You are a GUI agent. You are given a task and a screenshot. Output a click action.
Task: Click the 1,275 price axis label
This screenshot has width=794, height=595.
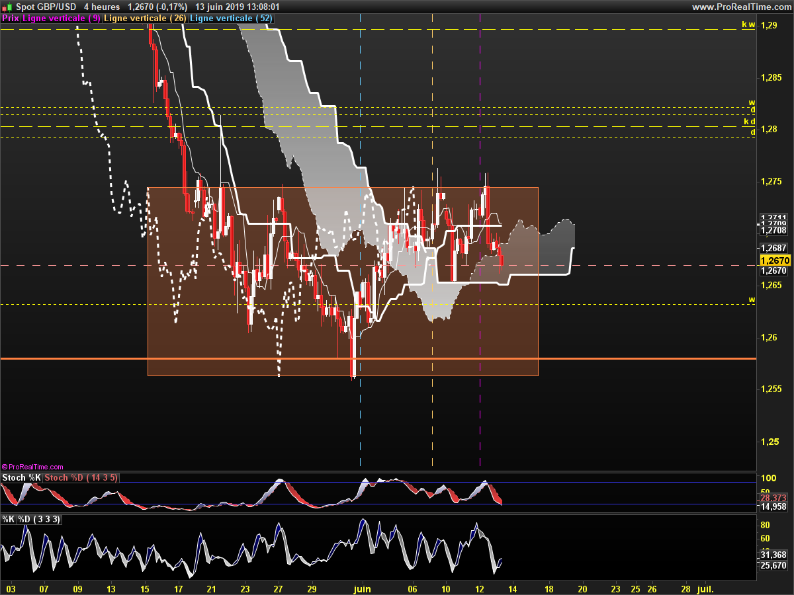coord(771,182)
